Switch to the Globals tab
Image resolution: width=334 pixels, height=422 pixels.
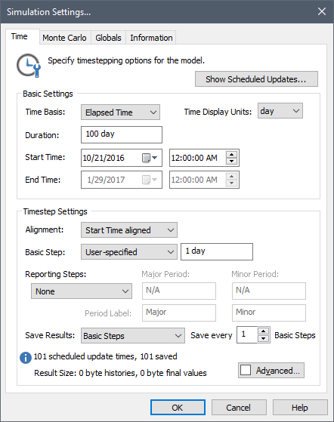pyautogui.click(x=108, y=38)
